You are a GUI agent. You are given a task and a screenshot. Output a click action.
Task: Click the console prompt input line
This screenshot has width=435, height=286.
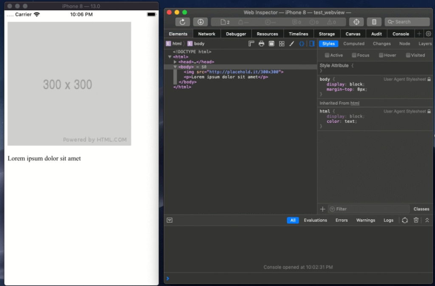coord(298,278)
